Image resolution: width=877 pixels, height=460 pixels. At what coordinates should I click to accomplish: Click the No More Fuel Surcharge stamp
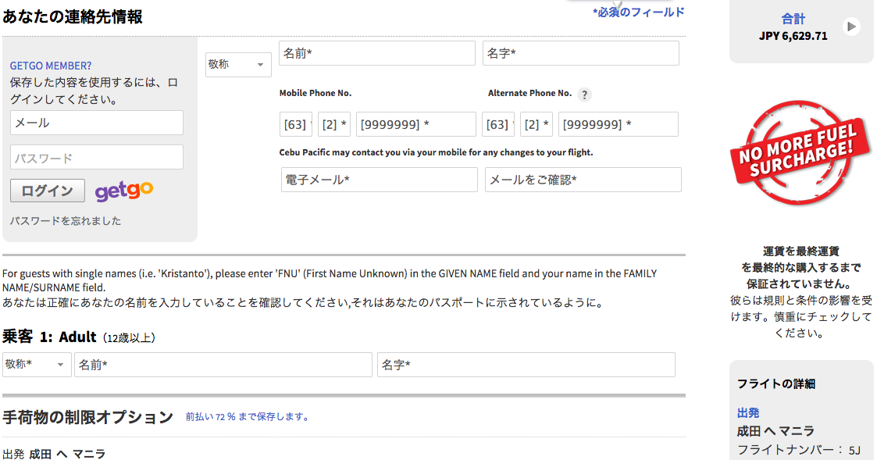(x=800, y=152)
